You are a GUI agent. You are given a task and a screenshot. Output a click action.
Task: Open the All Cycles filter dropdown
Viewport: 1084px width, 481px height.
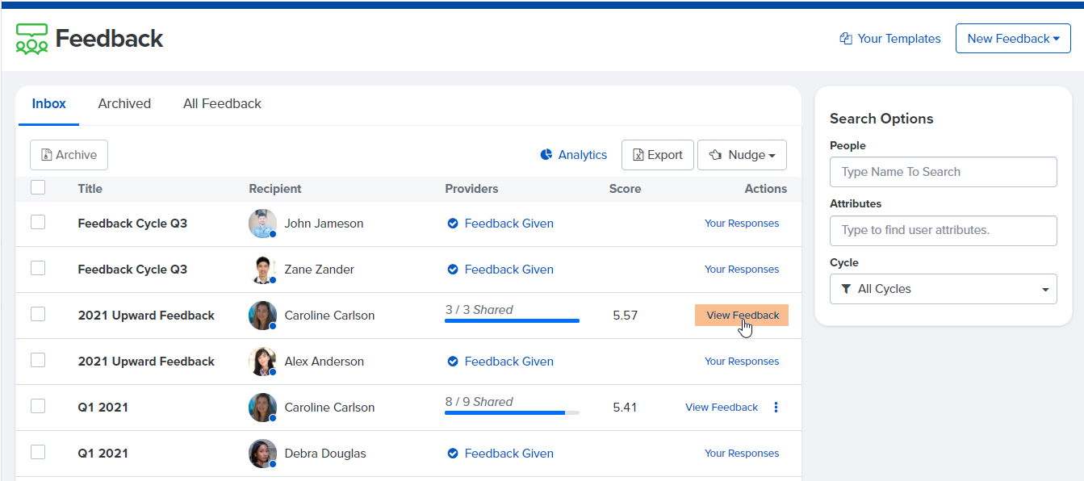(x=943, y=289)
